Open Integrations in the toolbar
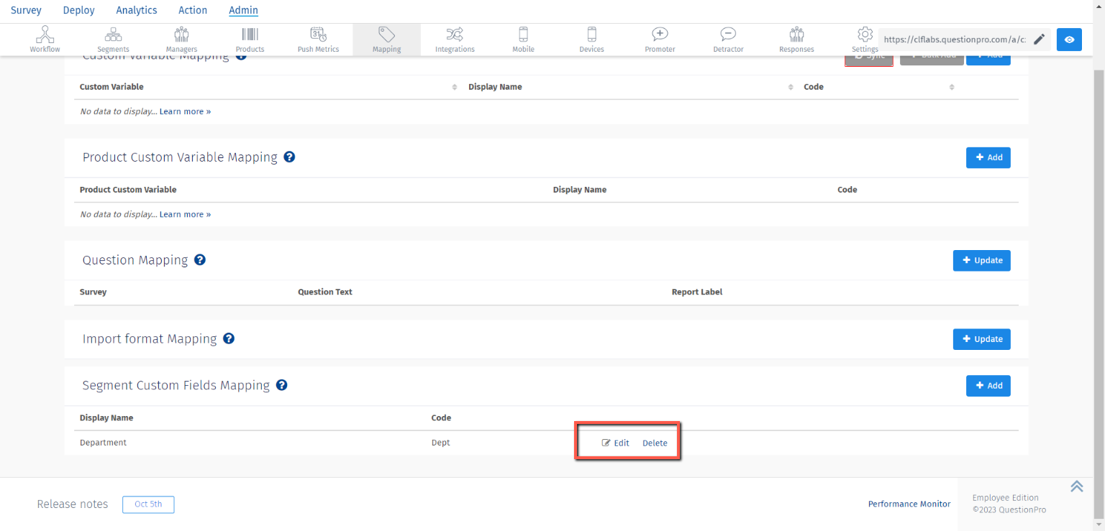Image resolution: width=1105 pixels, height=531 pixels. 455,40
